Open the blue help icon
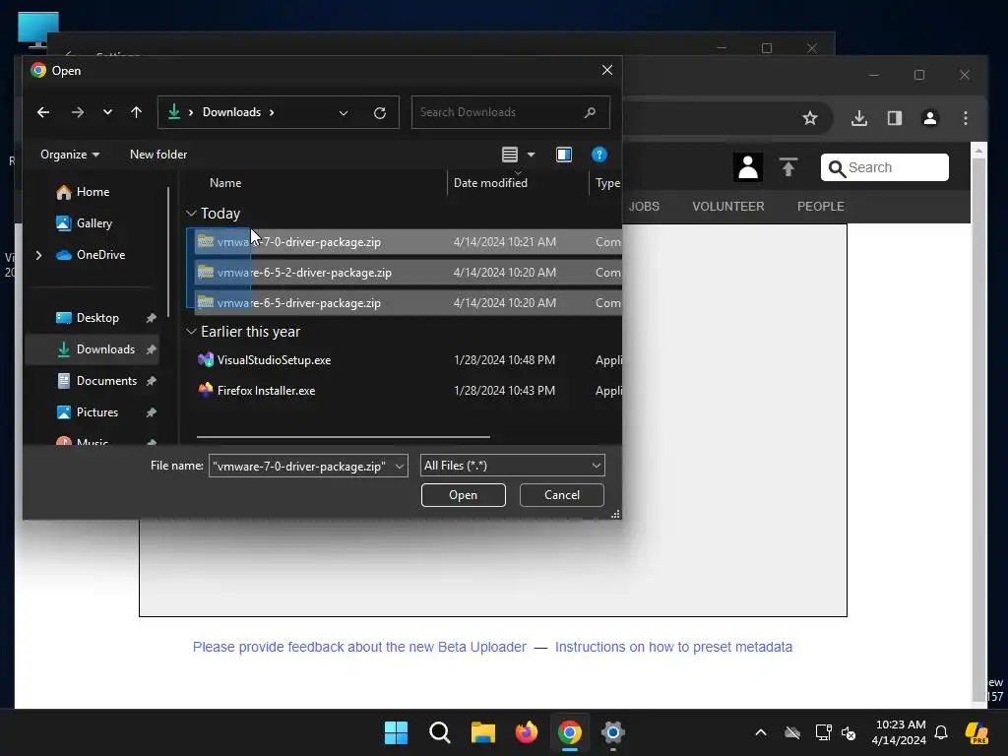 [x=599, y=155]
